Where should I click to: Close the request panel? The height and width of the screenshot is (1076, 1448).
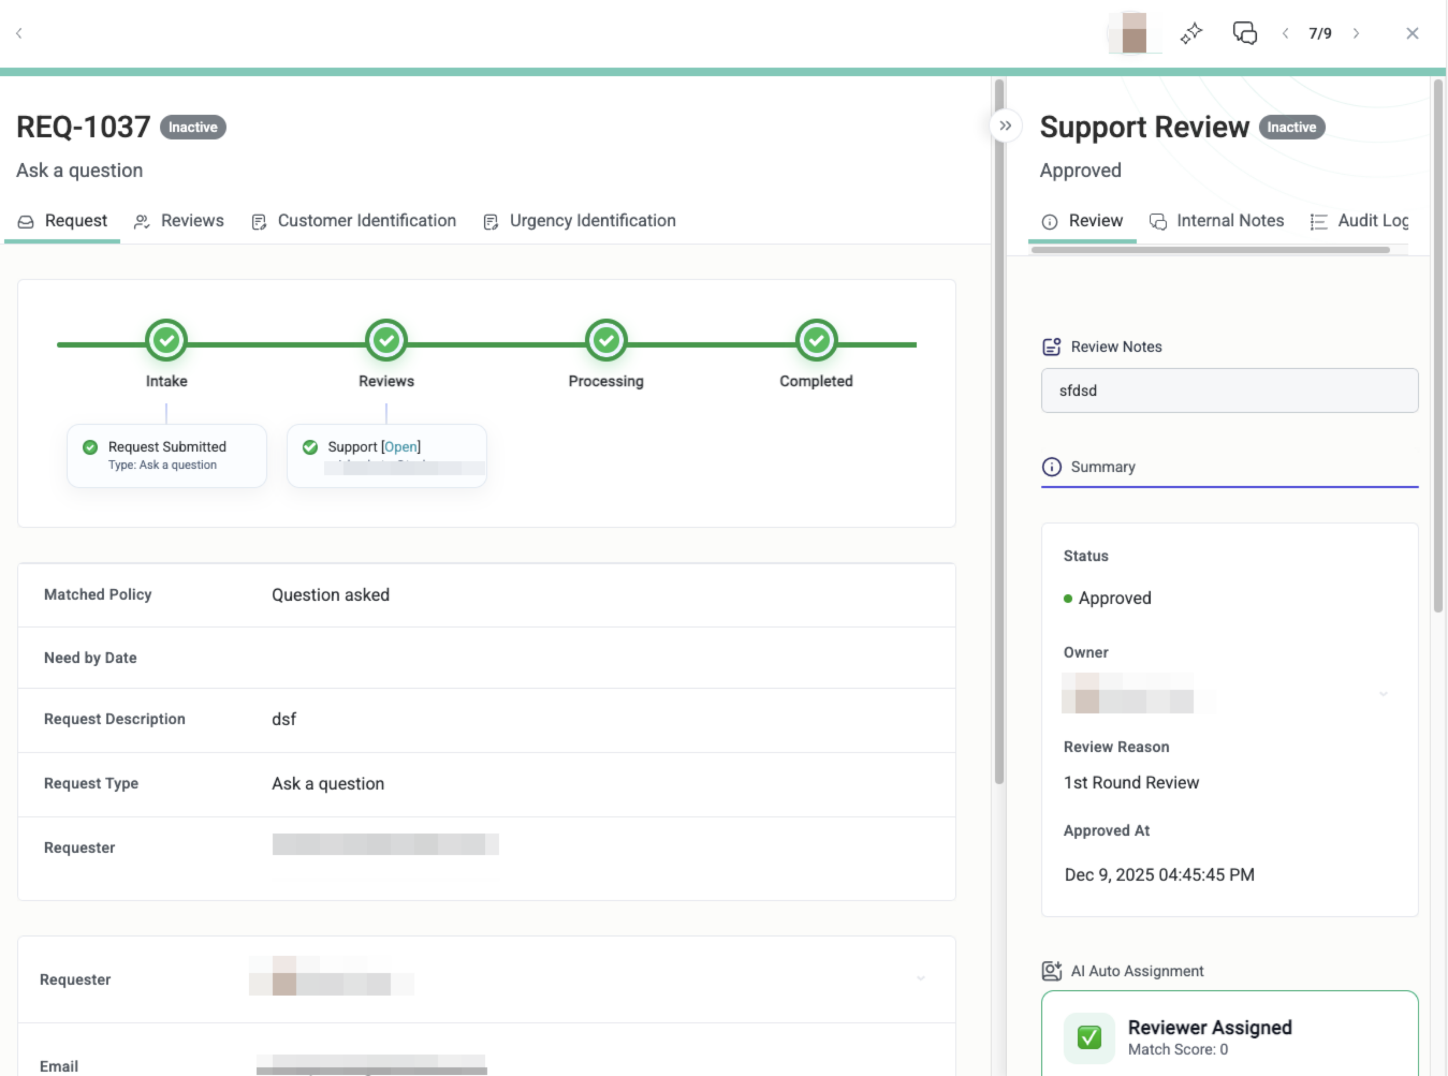click(x=1412, y=33)
